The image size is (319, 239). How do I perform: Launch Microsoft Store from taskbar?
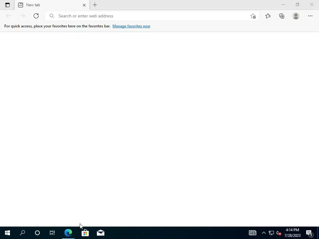85,233
